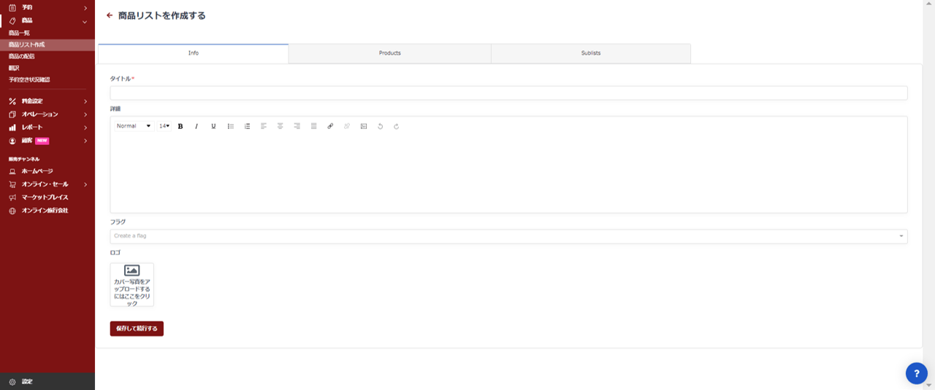Screen dimensions: 935x390
Task: Apply underline formatting
Action: [213, 126]
